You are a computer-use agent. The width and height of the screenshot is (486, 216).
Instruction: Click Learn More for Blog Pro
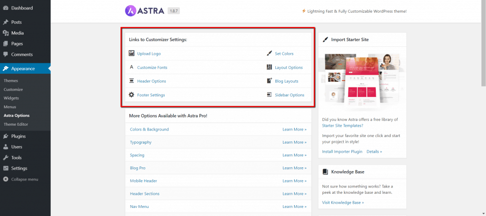(x=294, y=168)
